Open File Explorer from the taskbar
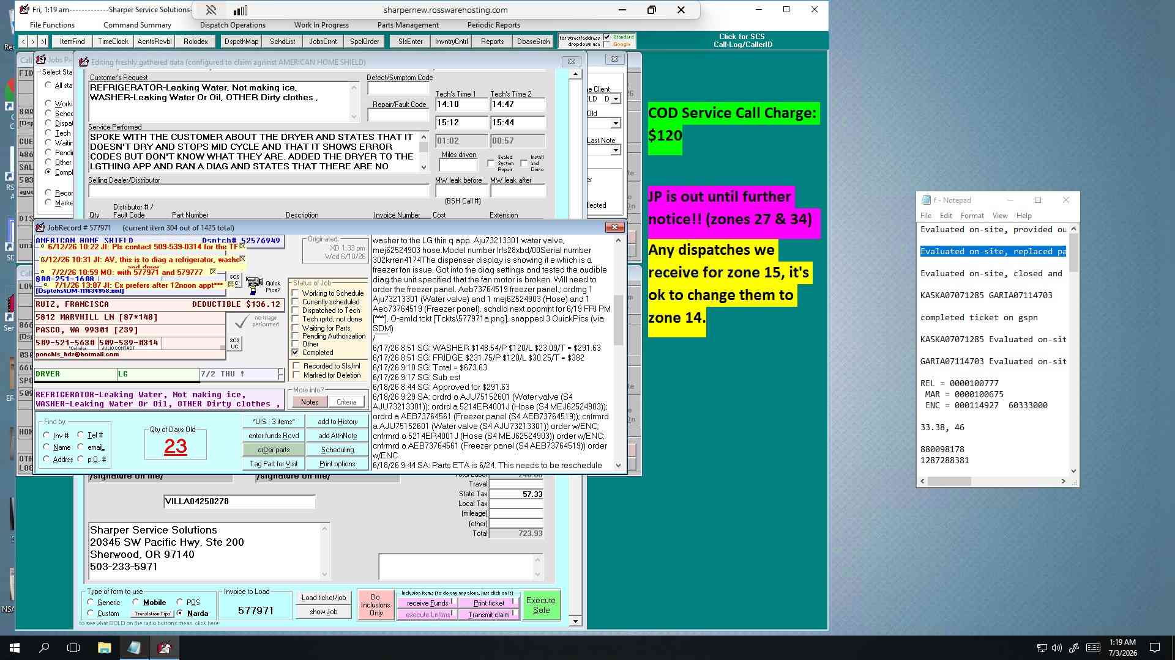 point(104,648)
